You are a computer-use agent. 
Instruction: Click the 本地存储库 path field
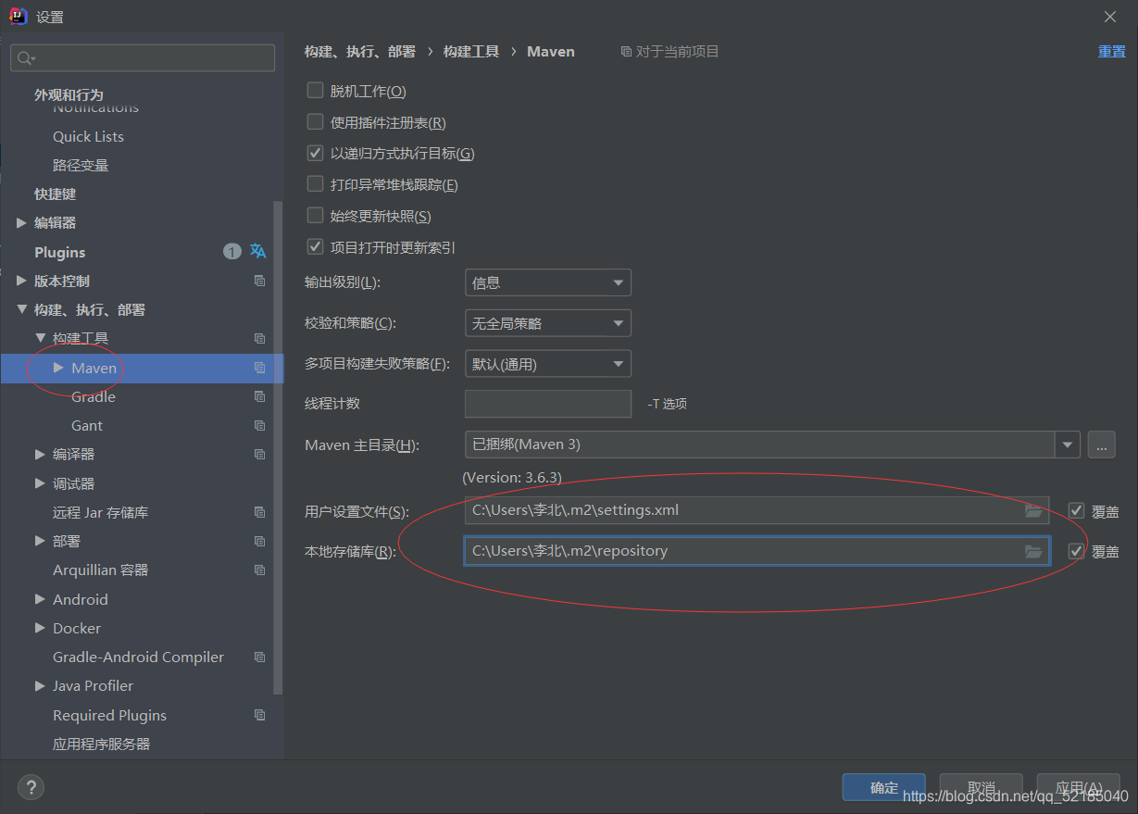point(757,551)
